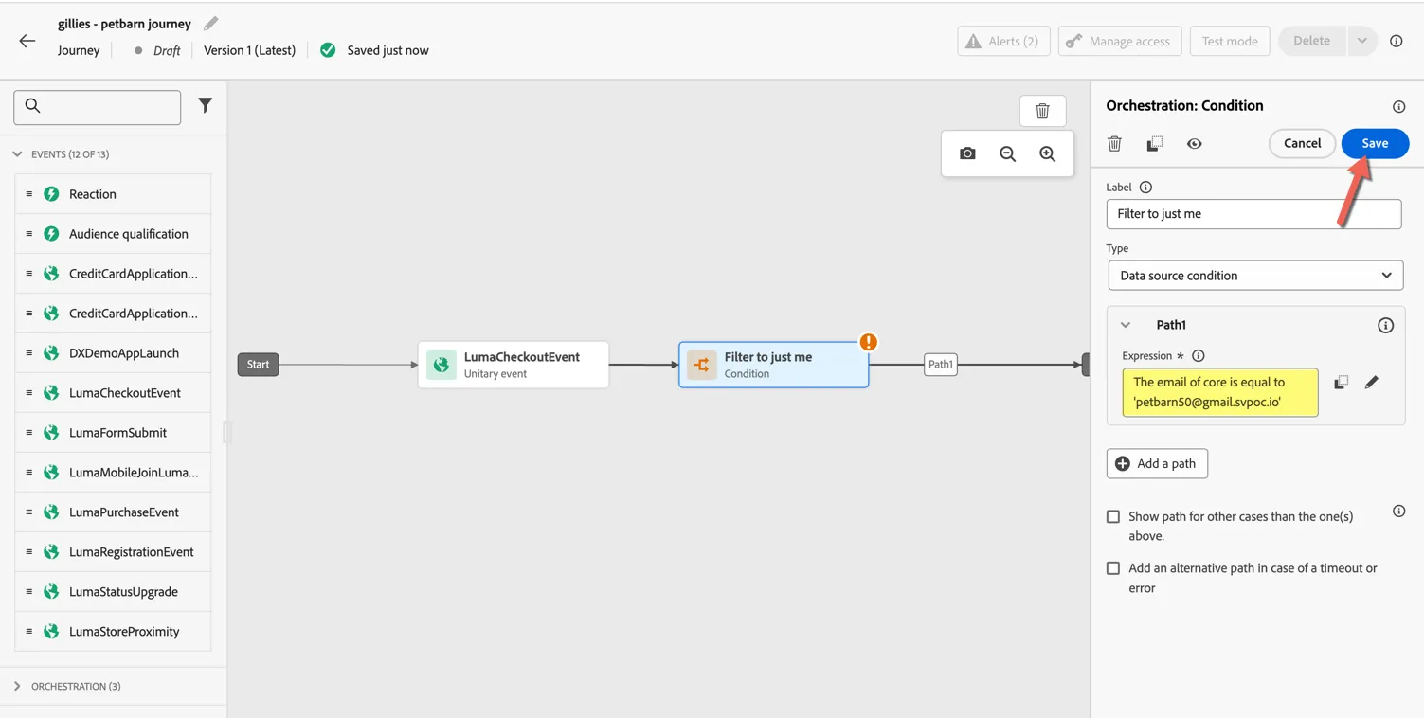Click the trash icon in Condition panel
Image resolution: width=1424 pixels, height=718 pixels.
tap(1114, 143)
